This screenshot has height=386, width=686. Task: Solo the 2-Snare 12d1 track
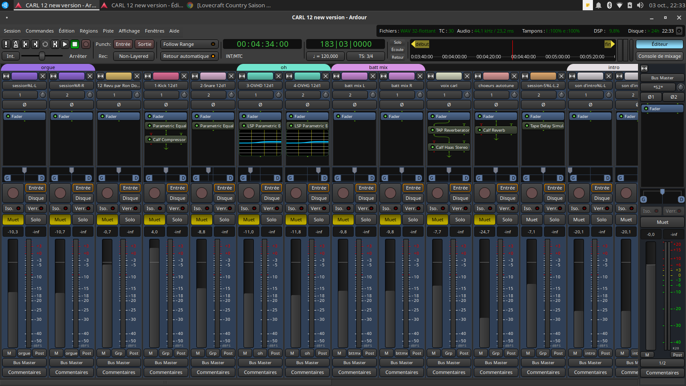coord(224,220)
